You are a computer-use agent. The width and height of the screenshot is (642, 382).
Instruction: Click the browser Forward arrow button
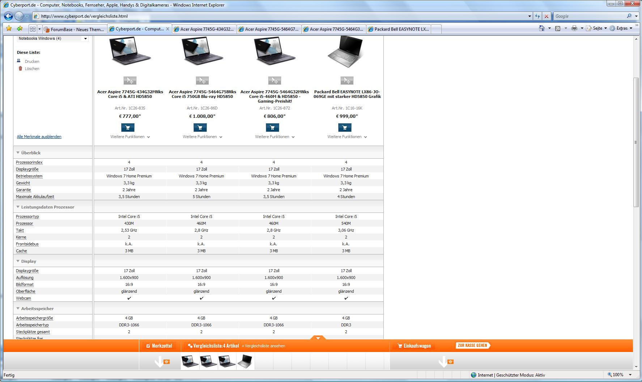pos(19,16)
